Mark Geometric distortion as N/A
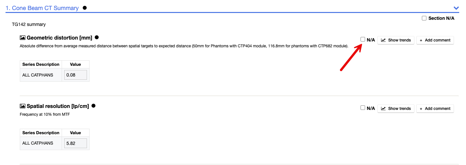Viewport: 466px width, 165px height. [363, 39]
